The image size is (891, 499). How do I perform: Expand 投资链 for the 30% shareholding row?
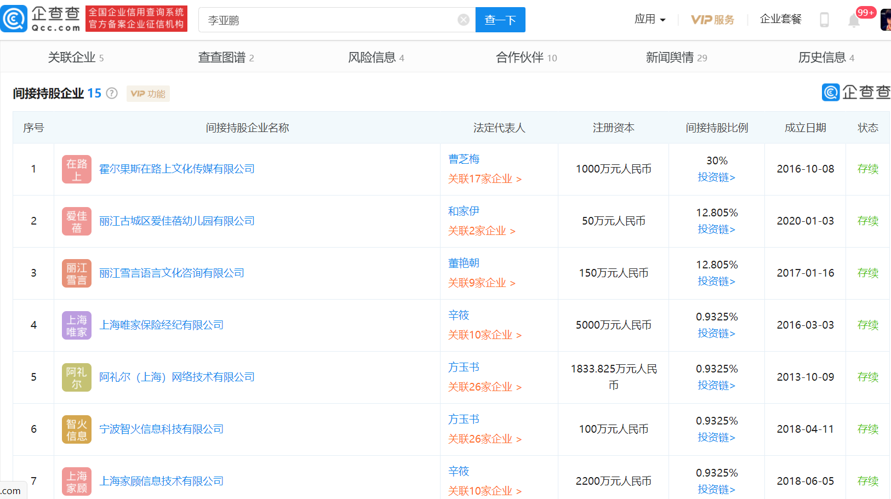[x=716, y=177]
